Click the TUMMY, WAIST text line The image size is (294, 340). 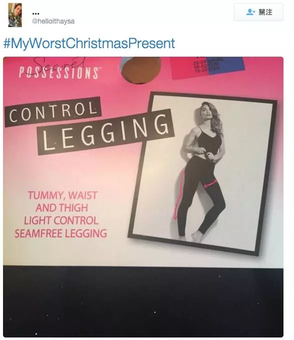click(63, 196)
